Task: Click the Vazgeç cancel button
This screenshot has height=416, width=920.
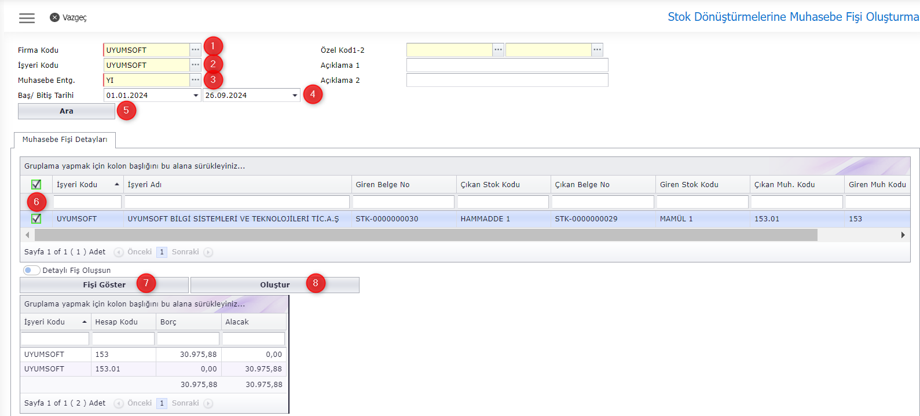Action: (x=68, y=18)
